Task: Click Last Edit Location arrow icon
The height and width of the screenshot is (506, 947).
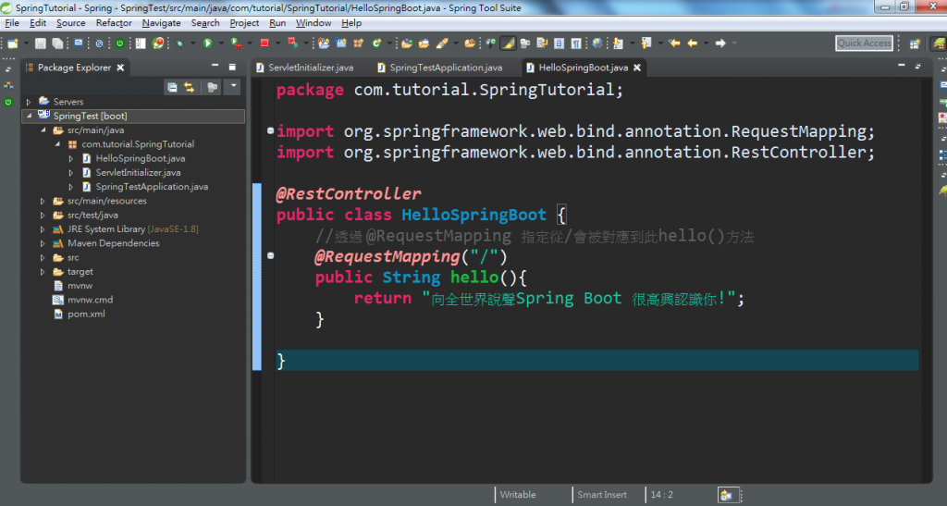Action: [x=674, y=43]
